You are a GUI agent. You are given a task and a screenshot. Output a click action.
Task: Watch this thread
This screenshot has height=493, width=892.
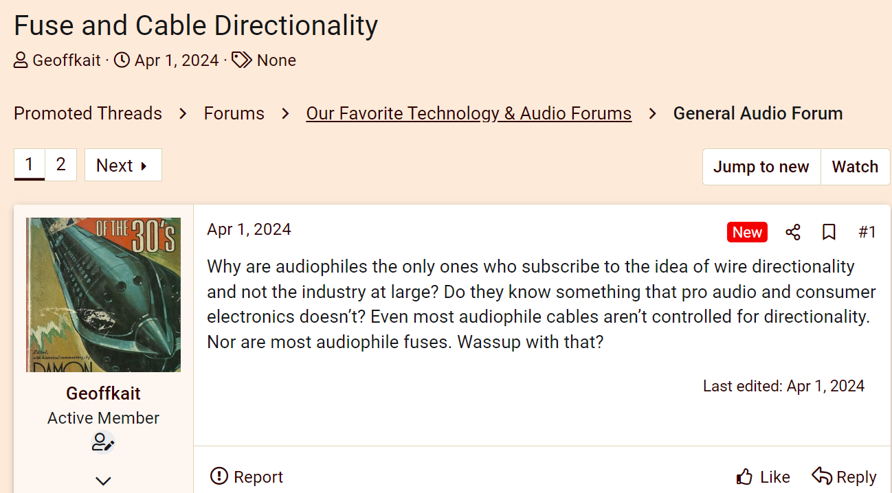point(855,167)
